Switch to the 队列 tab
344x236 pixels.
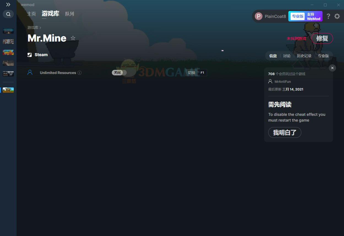[69, 14]
